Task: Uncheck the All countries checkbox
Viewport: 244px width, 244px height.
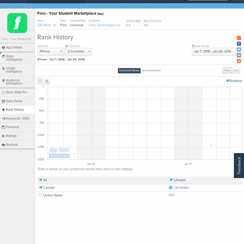Action: [41, 180]
